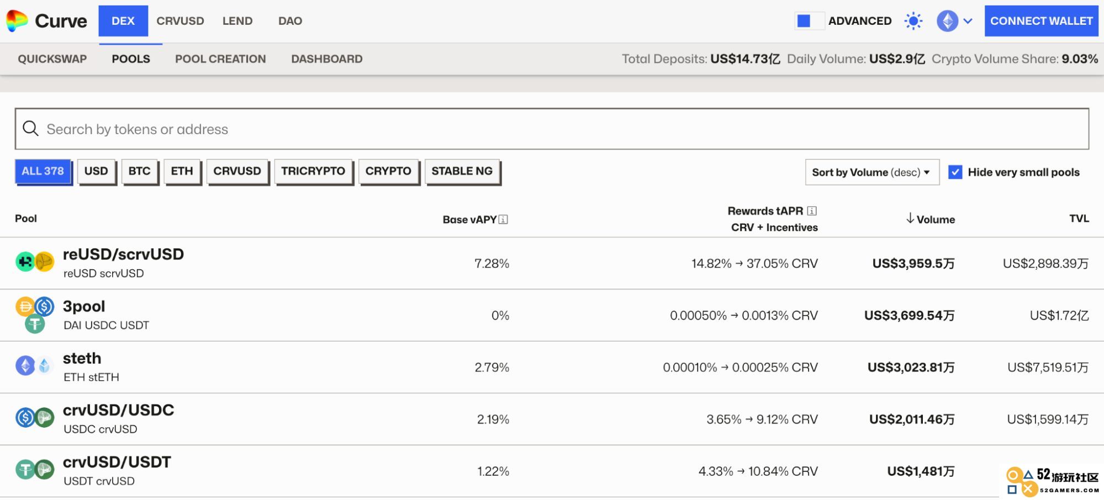Filter pools by TRICRYPTO
The height and width of the screenshot is (500, 1104).
click(313, 171)
